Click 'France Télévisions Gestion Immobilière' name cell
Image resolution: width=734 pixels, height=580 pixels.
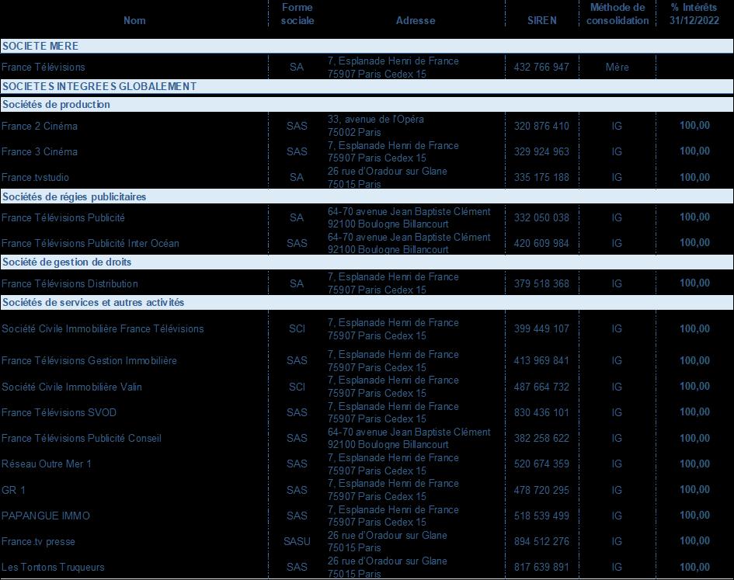pos(89,361)
